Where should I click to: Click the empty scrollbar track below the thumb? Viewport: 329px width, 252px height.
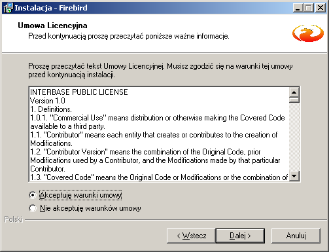[294, 137]
